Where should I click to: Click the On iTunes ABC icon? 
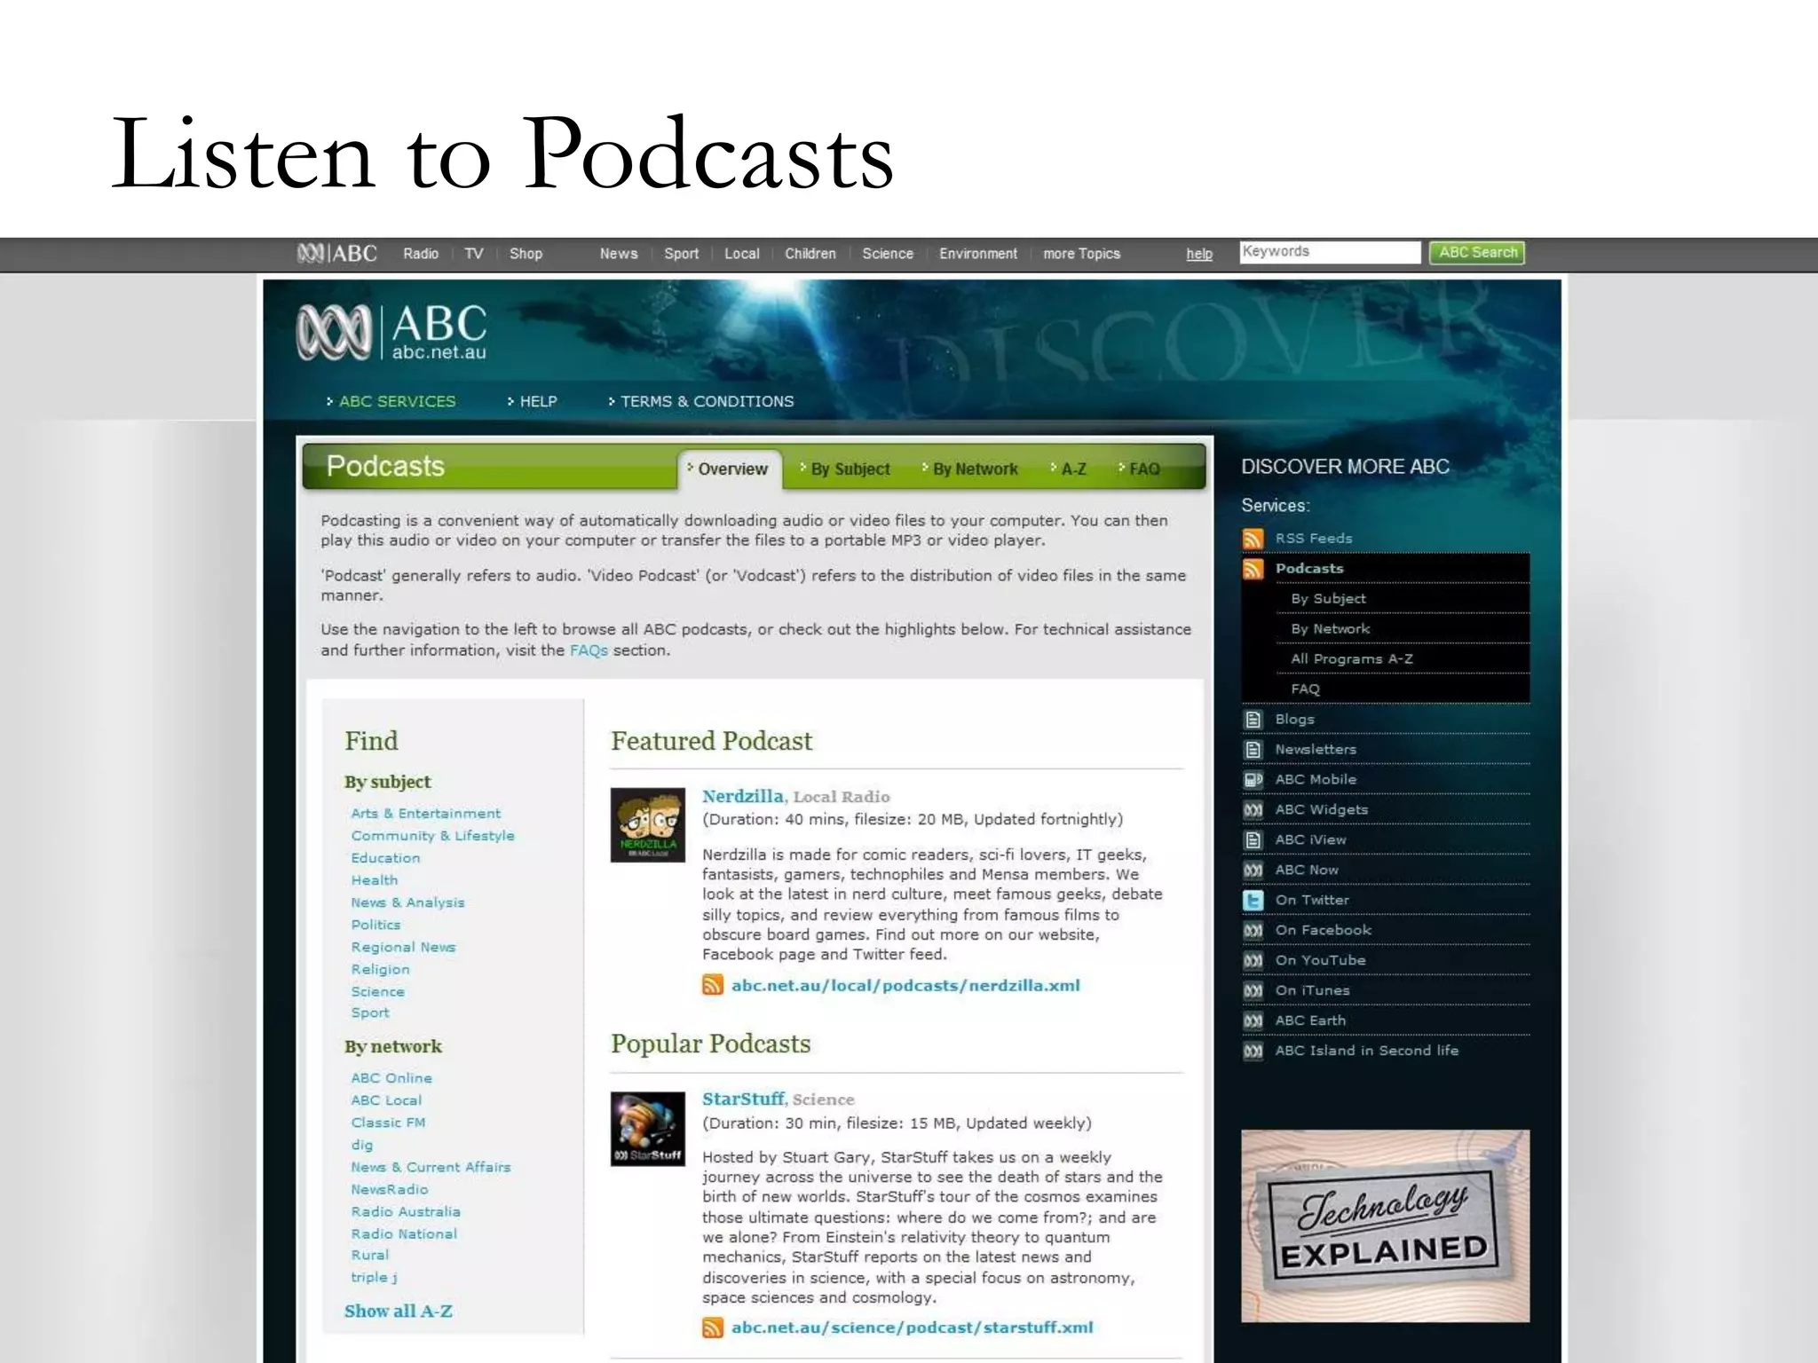click(1253, 991)
